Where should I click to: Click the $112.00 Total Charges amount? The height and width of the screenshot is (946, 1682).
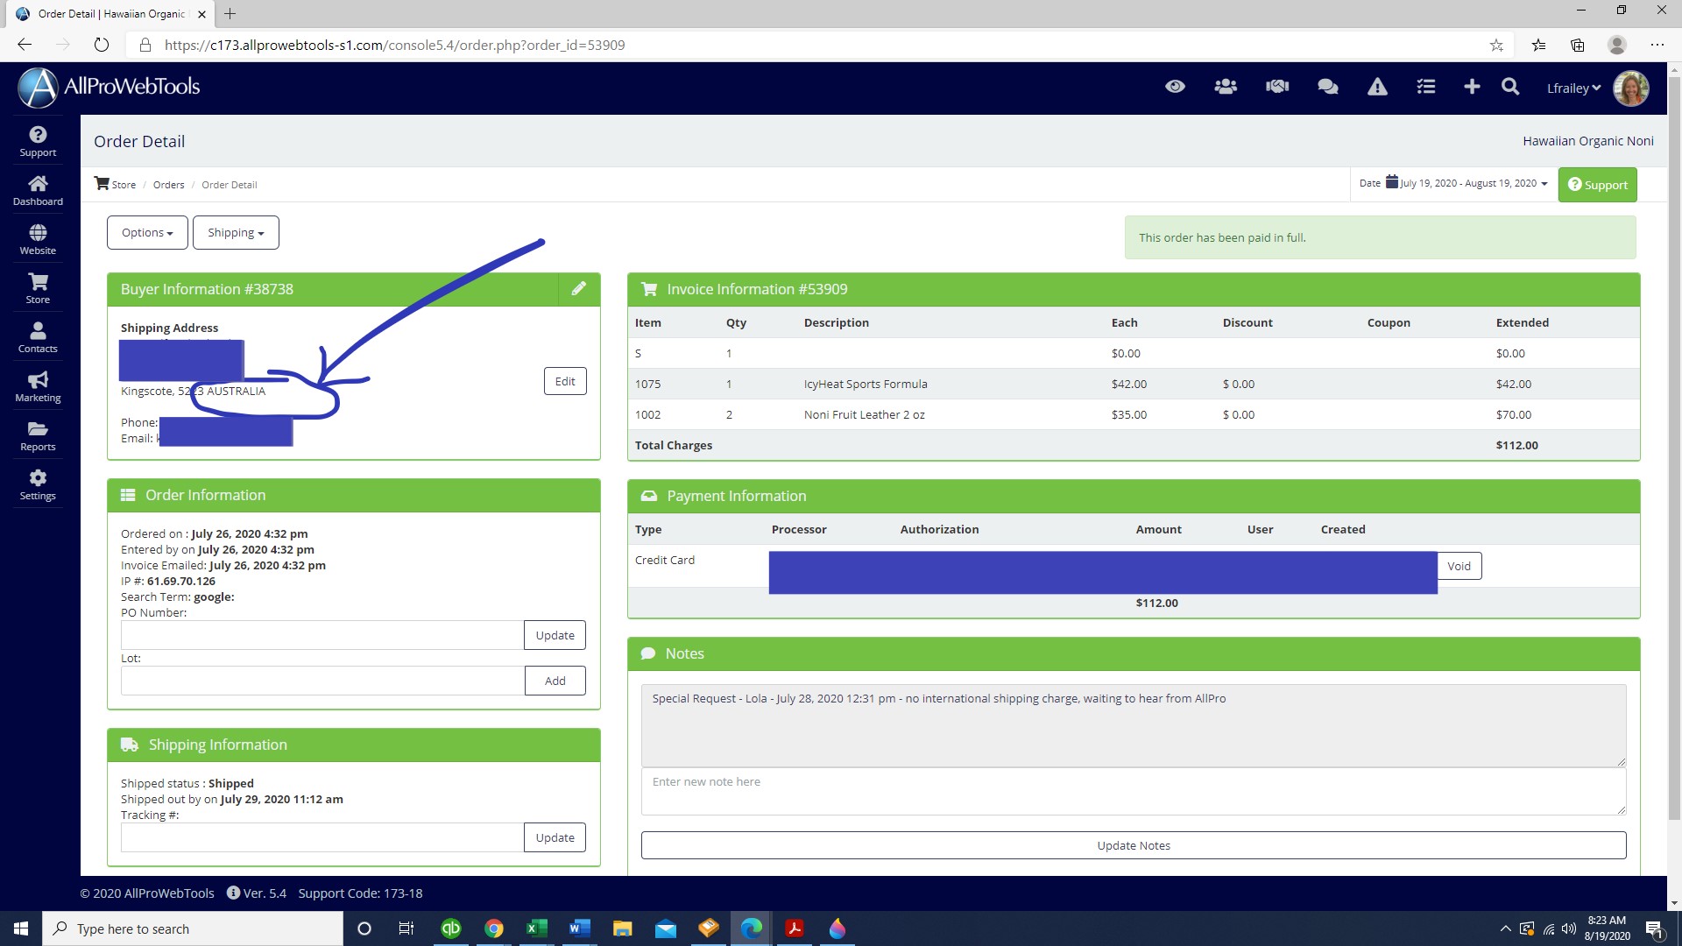pos(1516,446)
